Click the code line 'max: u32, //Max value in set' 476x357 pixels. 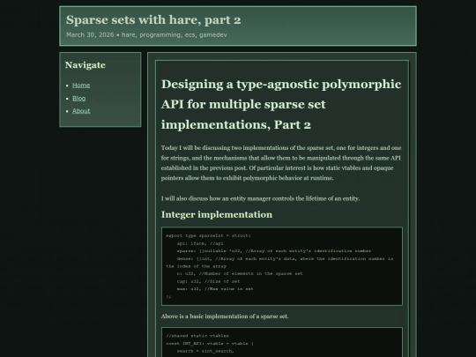click(215, 289)
